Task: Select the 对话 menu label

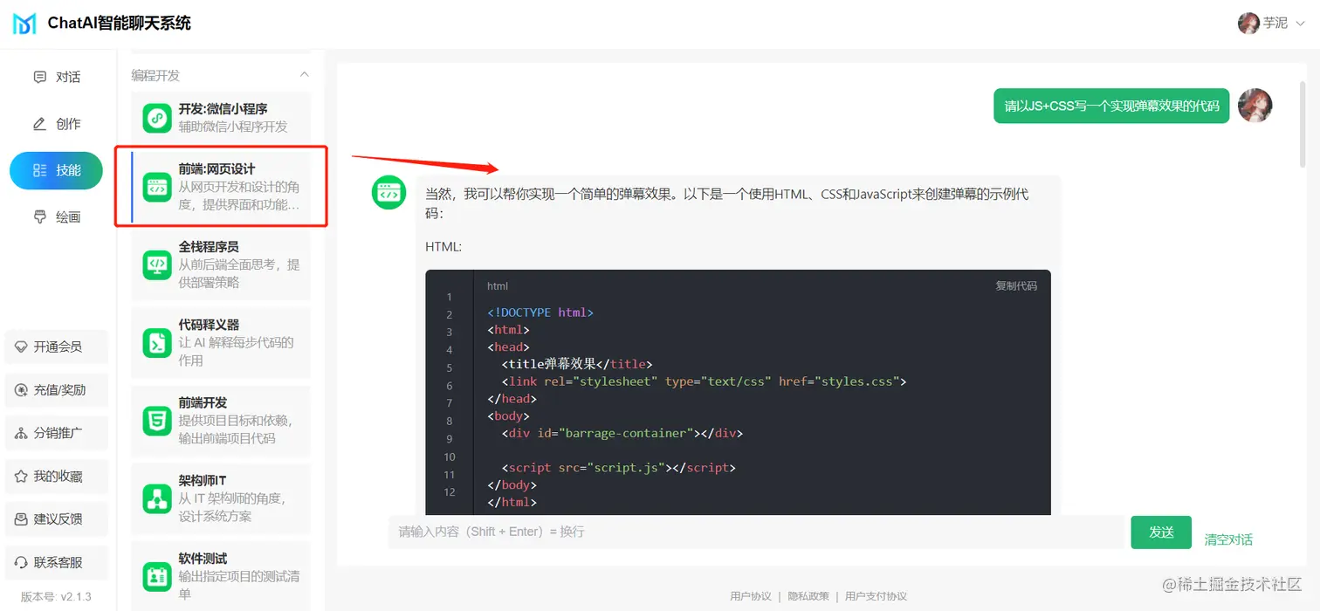Action: 68,77
